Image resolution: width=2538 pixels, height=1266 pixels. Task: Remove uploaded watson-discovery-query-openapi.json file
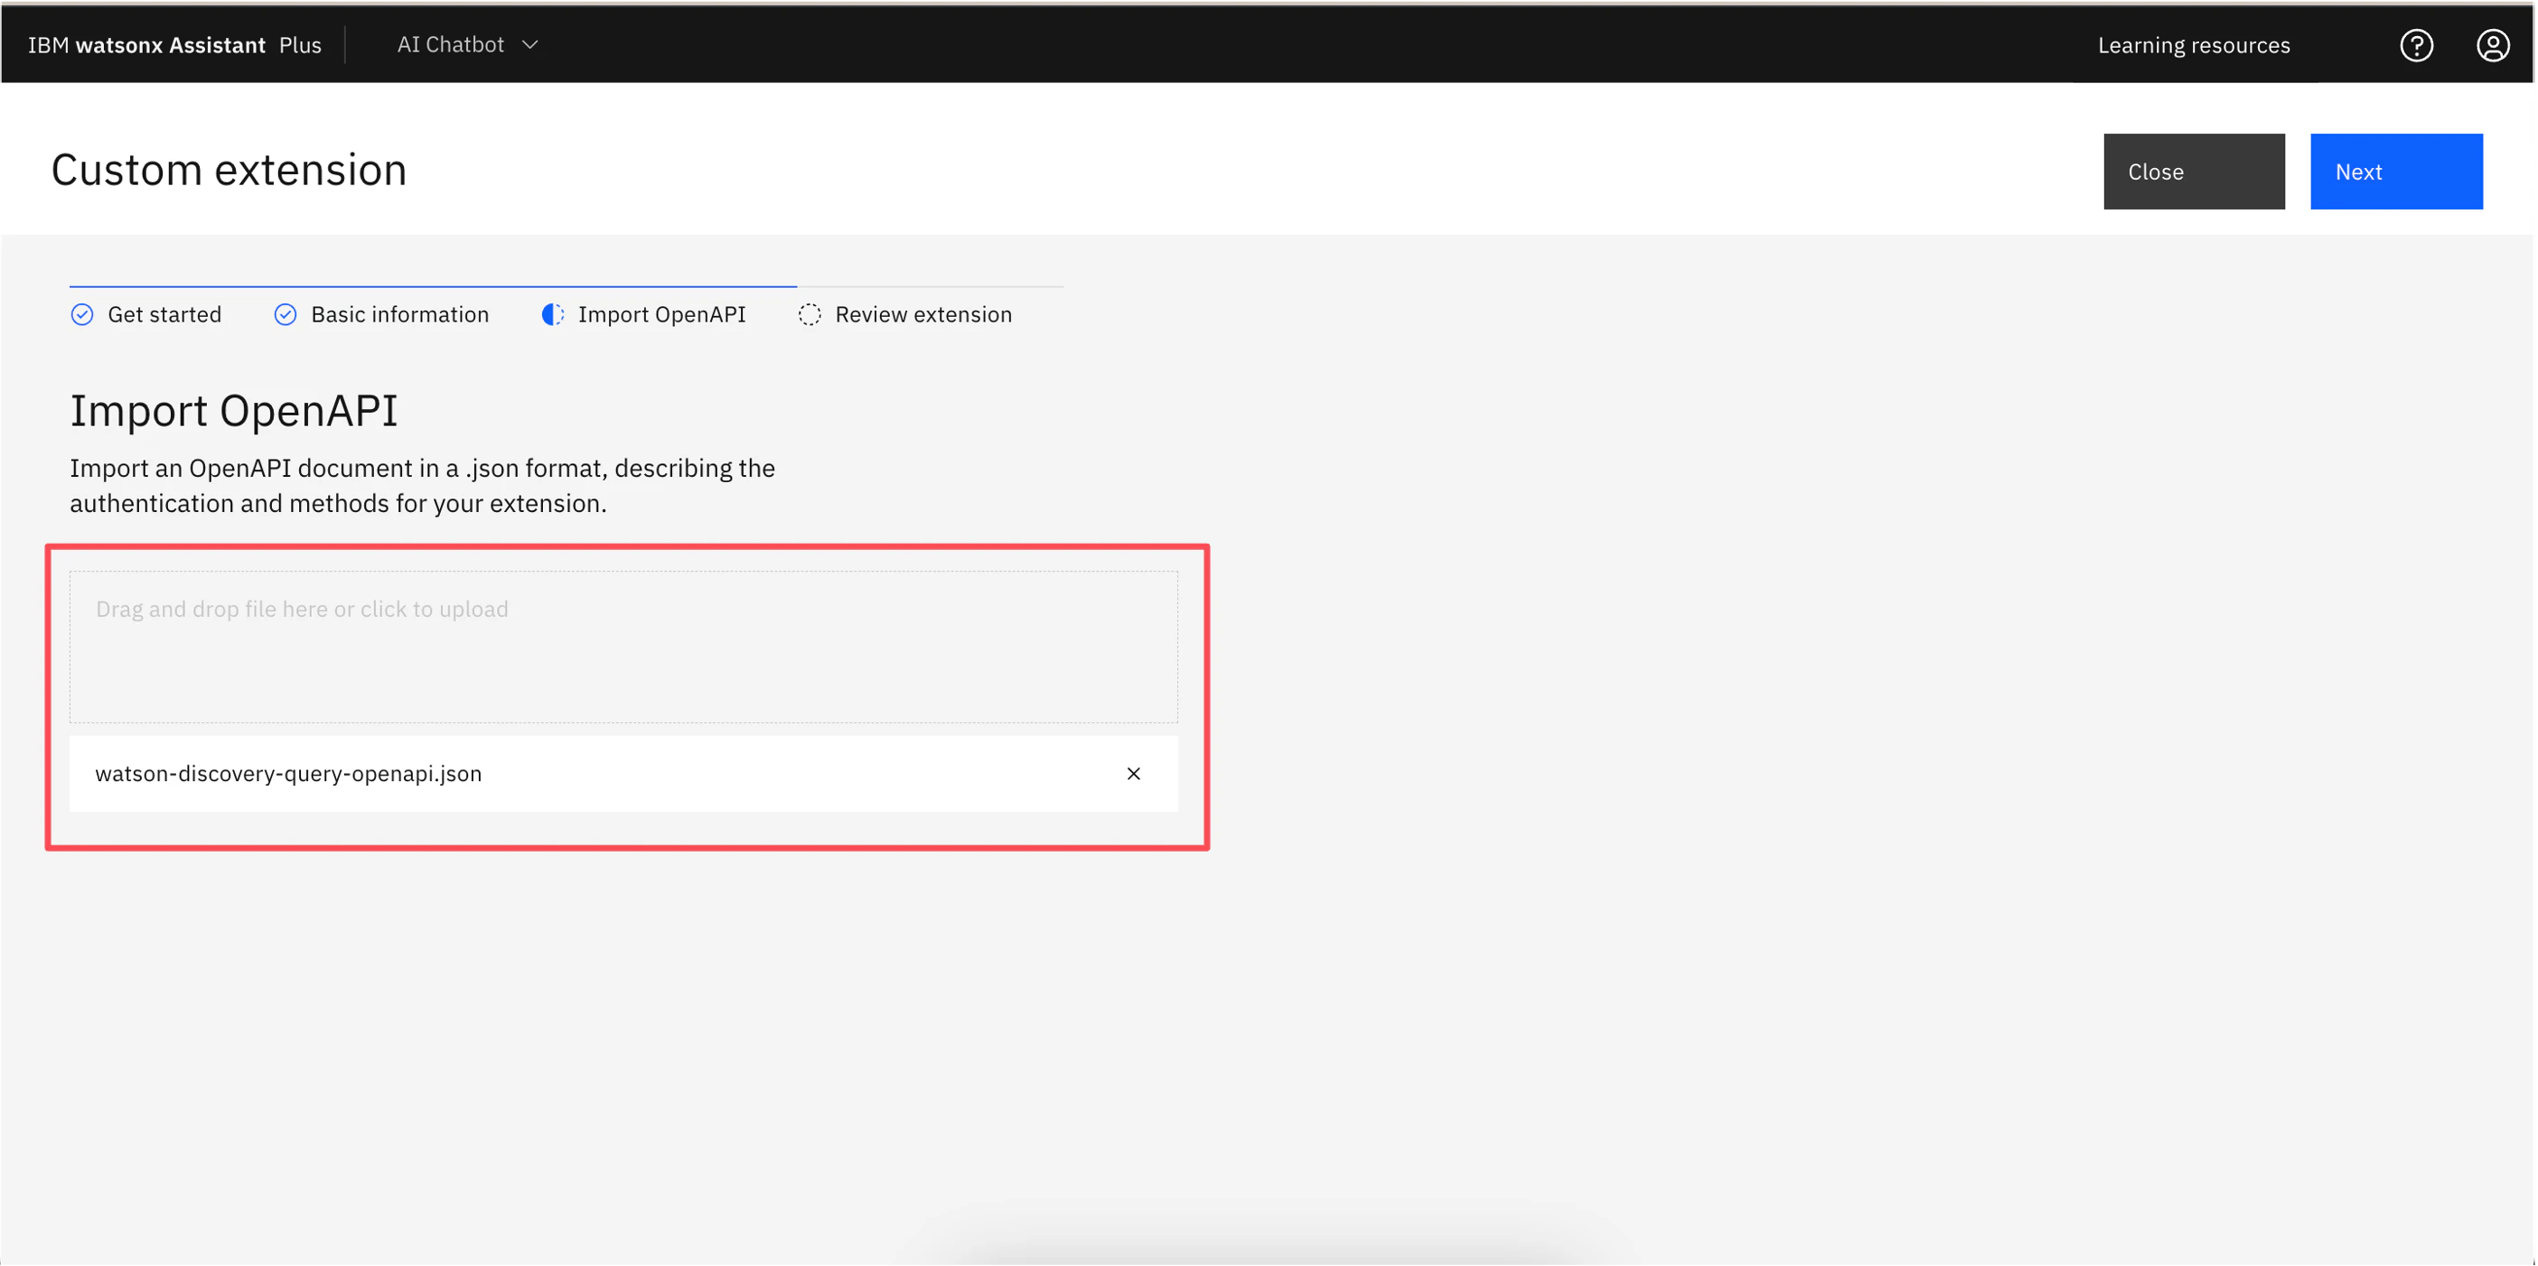(1133, 774)
